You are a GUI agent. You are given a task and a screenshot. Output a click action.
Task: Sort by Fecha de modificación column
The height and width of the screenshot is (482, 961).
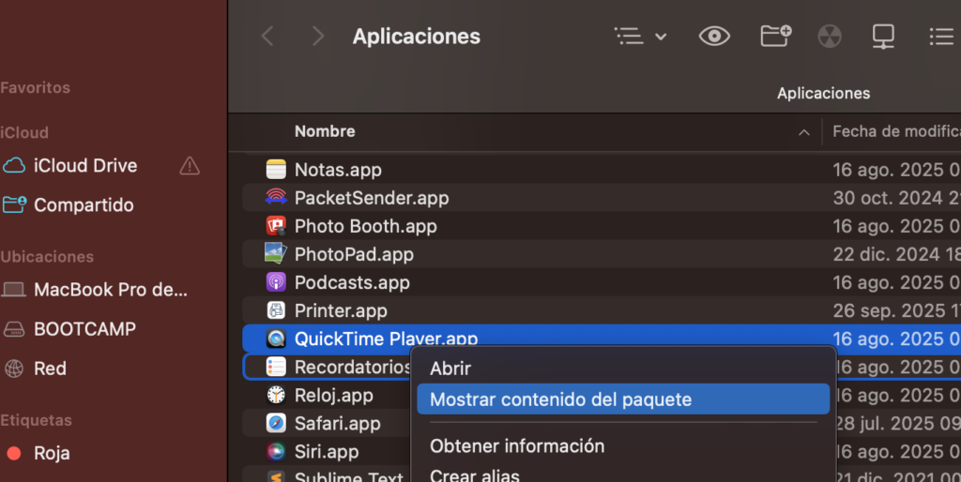pos(894,132)
